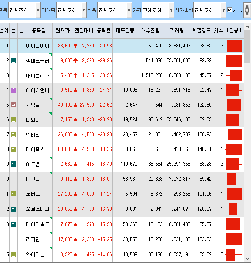251x263 pixels.
Task: Click the vertical scrollbar thumb
Action: (247, 47)
